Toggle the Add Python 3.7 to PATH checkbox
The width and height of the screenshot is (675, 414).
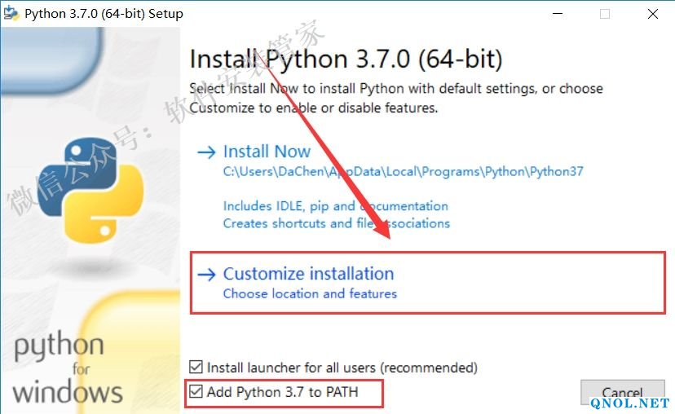196,392
